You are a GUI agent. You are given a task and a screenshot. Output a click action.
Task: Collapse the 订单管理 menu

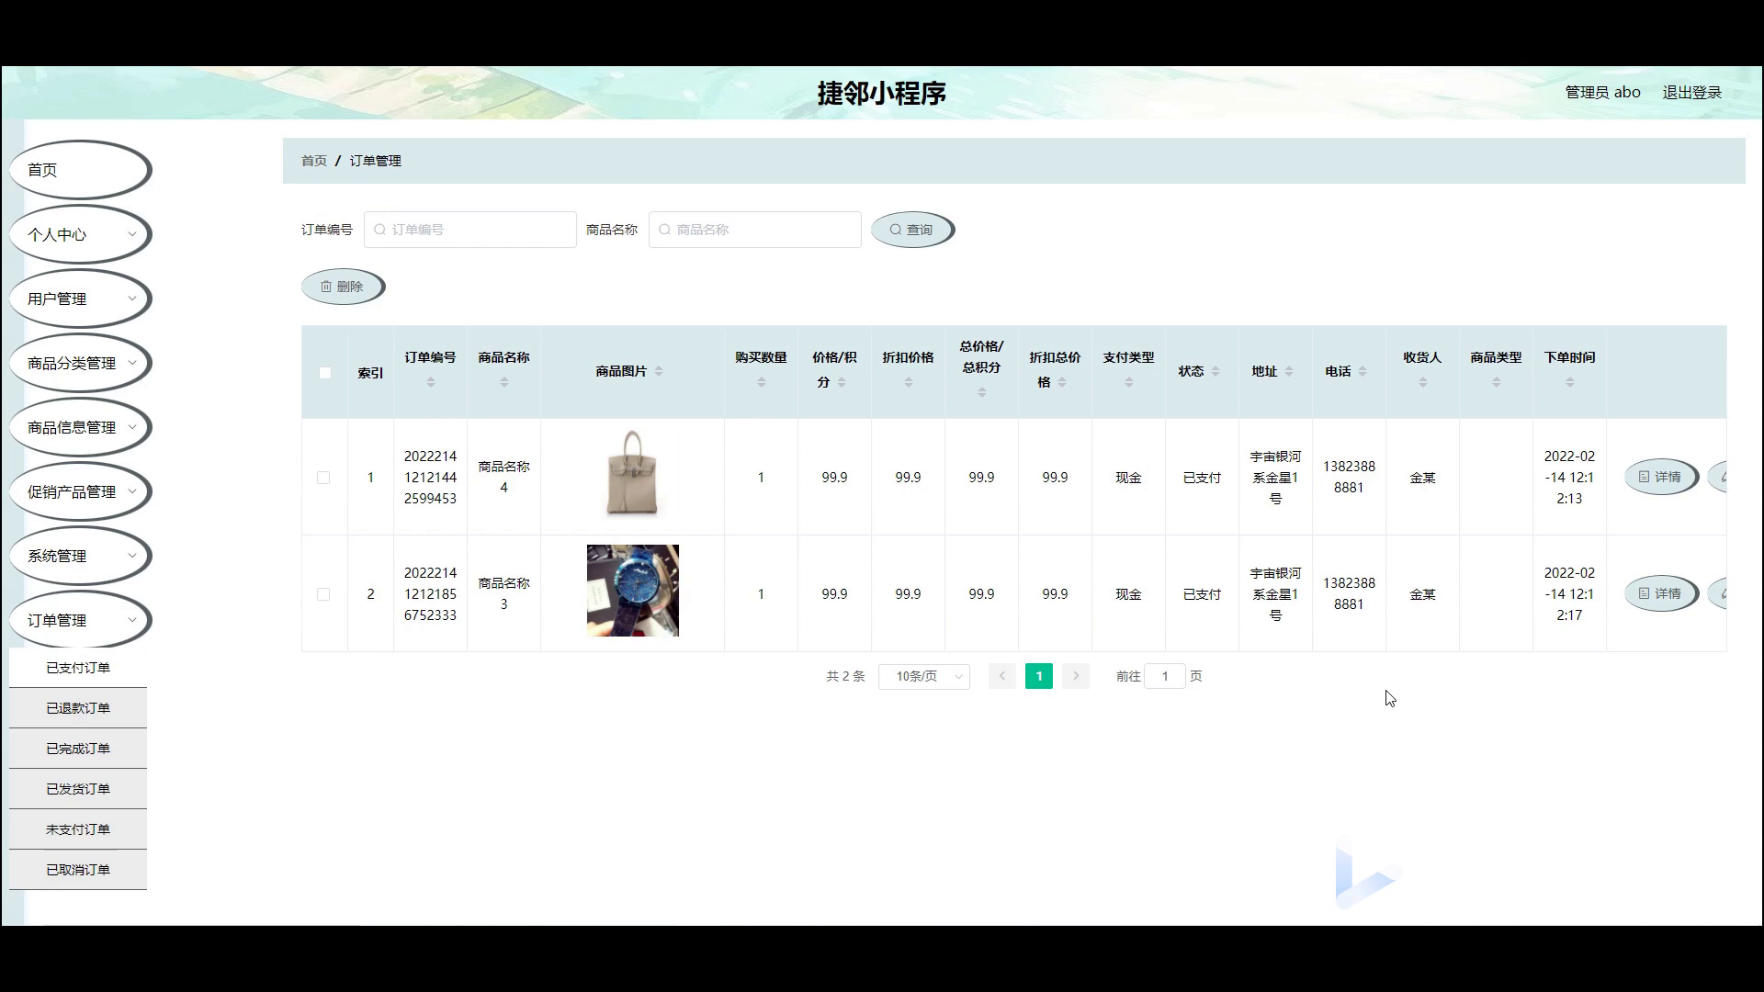click(x=80, y=620)
